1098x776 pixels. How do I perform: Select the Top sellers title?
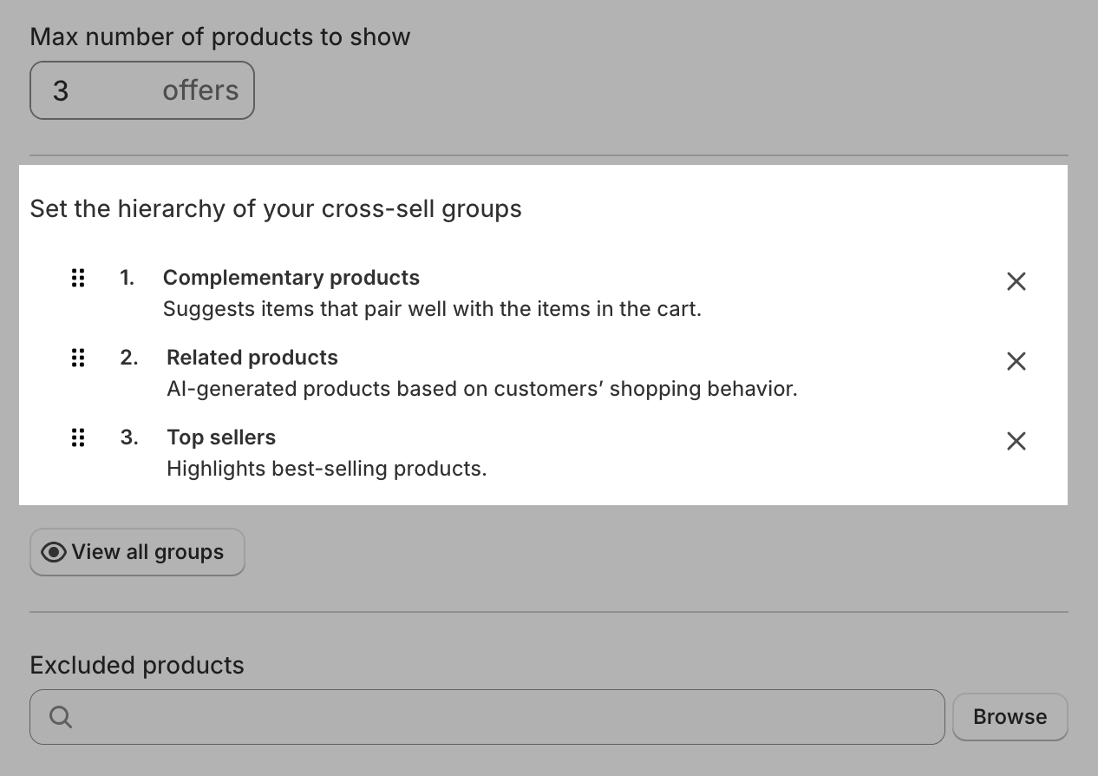pos(221,437)
